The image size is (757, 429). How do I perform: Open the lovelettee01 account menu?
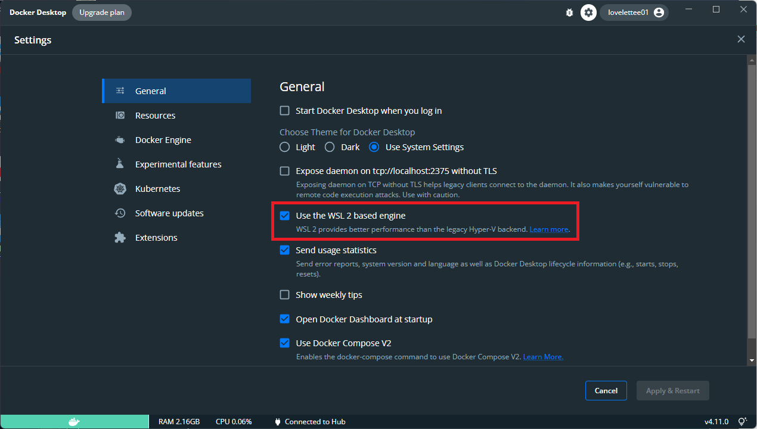tap(634, 13)
